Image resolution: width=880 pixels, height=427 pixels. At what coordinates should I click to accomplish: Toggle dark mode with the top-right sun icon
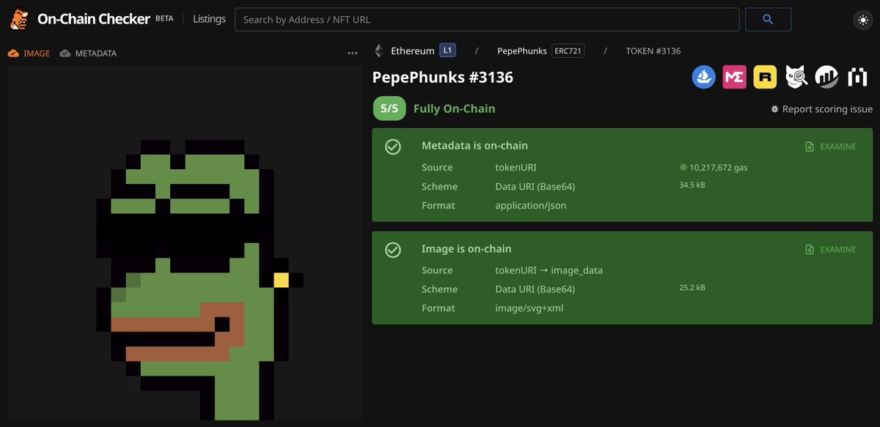point(862,20)
